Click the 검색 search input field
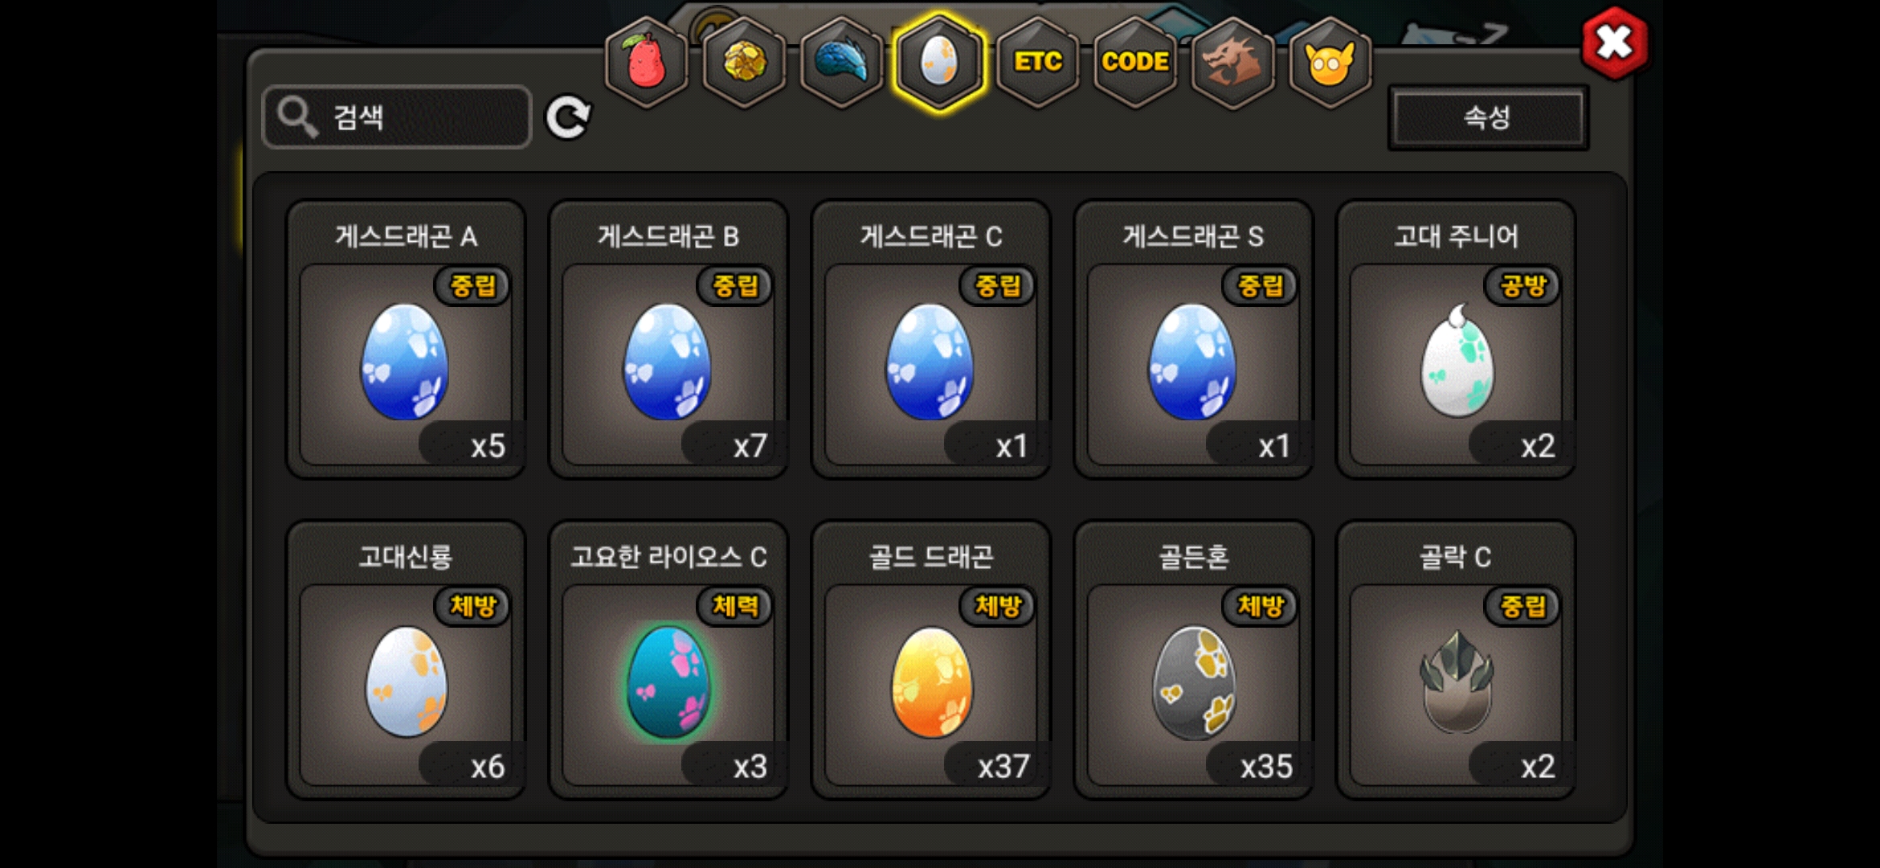Viewport: 1880px width, 868px height. (x=397, y=117)
